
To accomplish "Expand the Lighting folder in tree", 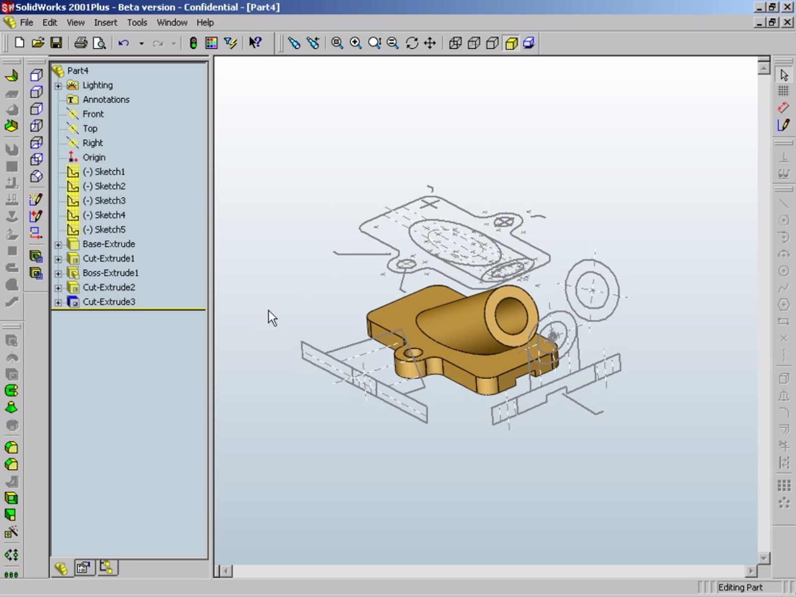I will tap(58, 86).
